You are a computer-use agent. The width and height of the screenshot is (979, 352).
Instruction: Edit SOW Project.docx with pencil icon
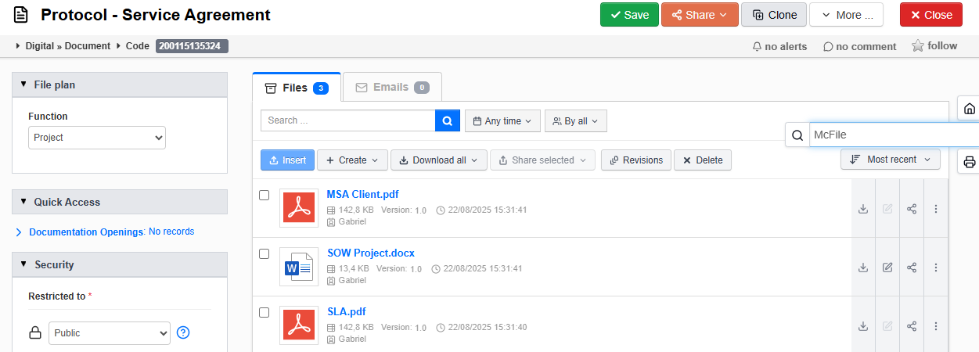point(887,268)
